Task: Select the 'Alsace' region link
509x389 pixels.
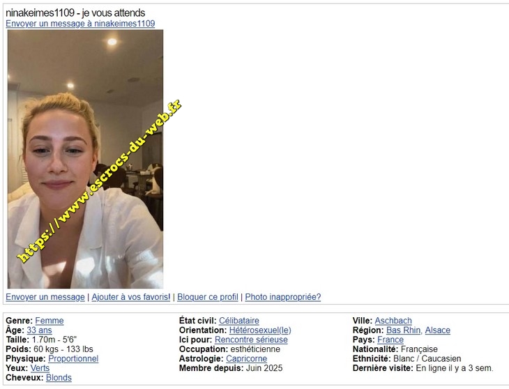Action: pos(438,330)
